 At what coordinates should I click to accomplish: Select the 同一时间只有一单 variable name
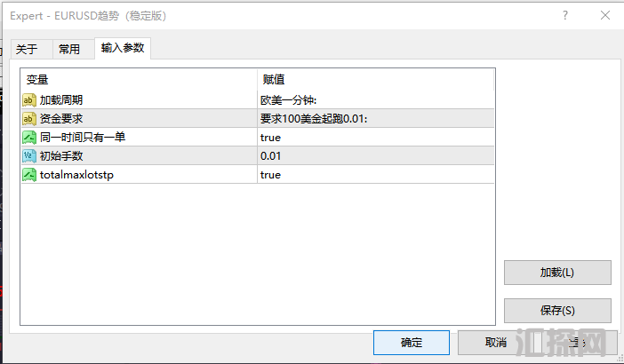click(83, 137)
